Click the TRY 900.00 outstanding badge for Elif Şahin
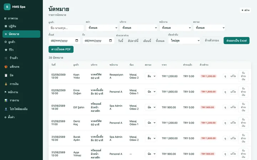The image size is (257, 160). pyautogui.click(x=207, y=107)
